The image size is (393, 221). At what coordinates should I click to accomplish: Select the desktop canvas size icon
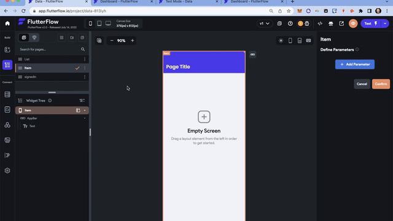[x=108, y=23]
